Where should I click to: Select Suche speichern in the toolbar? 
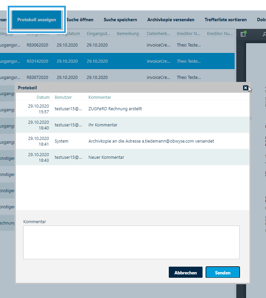(x=120, y=20)
